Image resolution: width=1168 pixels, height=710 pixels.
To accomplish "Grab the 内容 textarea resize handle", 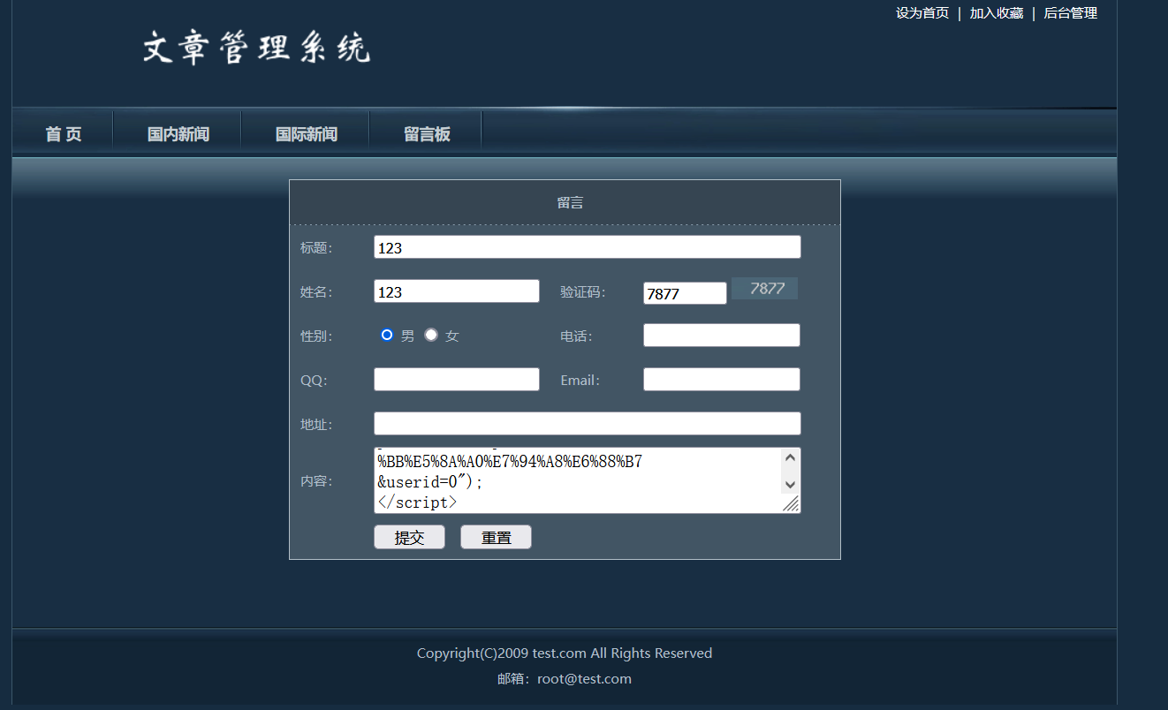I will point(792,504).
